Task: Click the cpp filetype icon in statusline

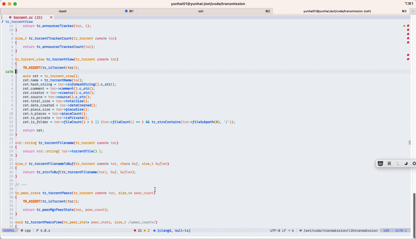Action: click(22, 230)
